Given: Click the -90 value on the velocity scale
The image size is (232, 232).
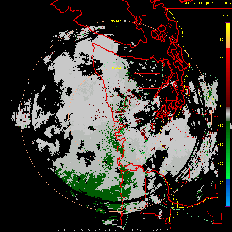Looking at the screenshot, I should coord(220,202).
